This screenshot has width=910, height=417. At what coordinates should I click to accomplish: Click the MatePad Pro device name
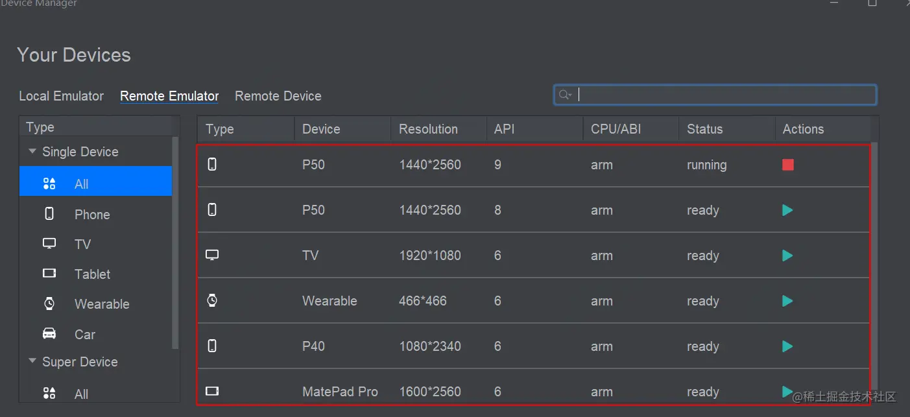(340, 392)
